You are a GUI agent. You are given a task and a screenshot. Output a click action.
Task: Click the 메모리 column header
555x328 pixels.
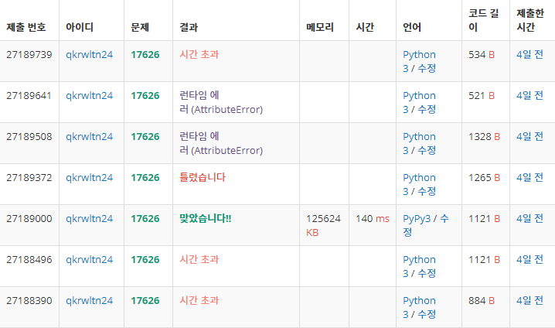pyautogui.click(x=320, y=27)
